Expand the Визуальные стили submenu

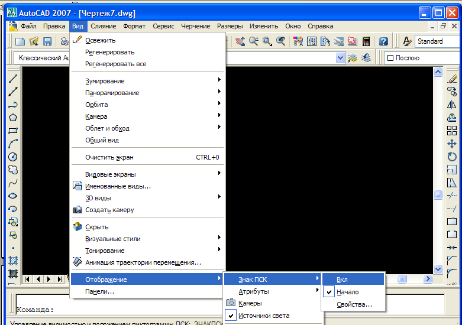pyautogui.click(x=147, y=239)
